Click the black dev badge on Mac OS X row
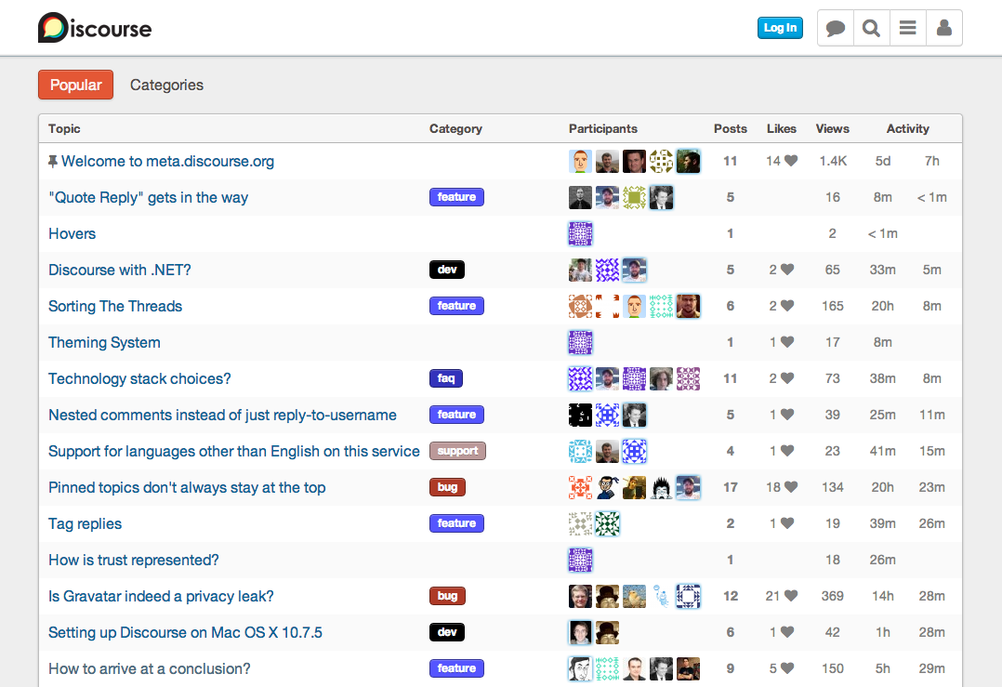 (447, 632)
